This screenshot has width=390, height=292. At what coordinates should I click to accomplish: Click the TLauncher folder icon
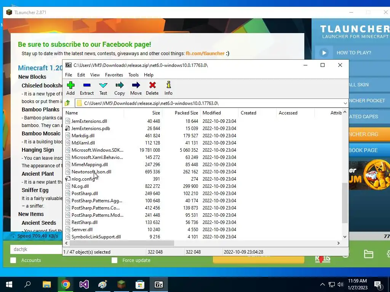[368, 254]
